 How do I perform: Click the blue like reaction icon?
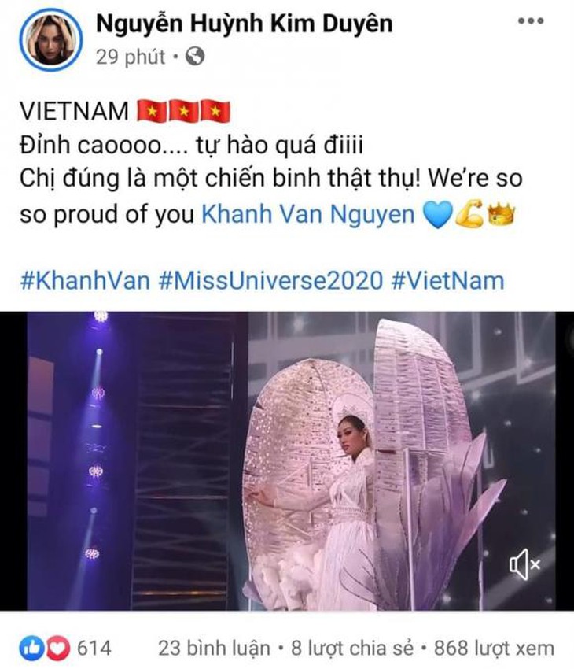(31, 649)
